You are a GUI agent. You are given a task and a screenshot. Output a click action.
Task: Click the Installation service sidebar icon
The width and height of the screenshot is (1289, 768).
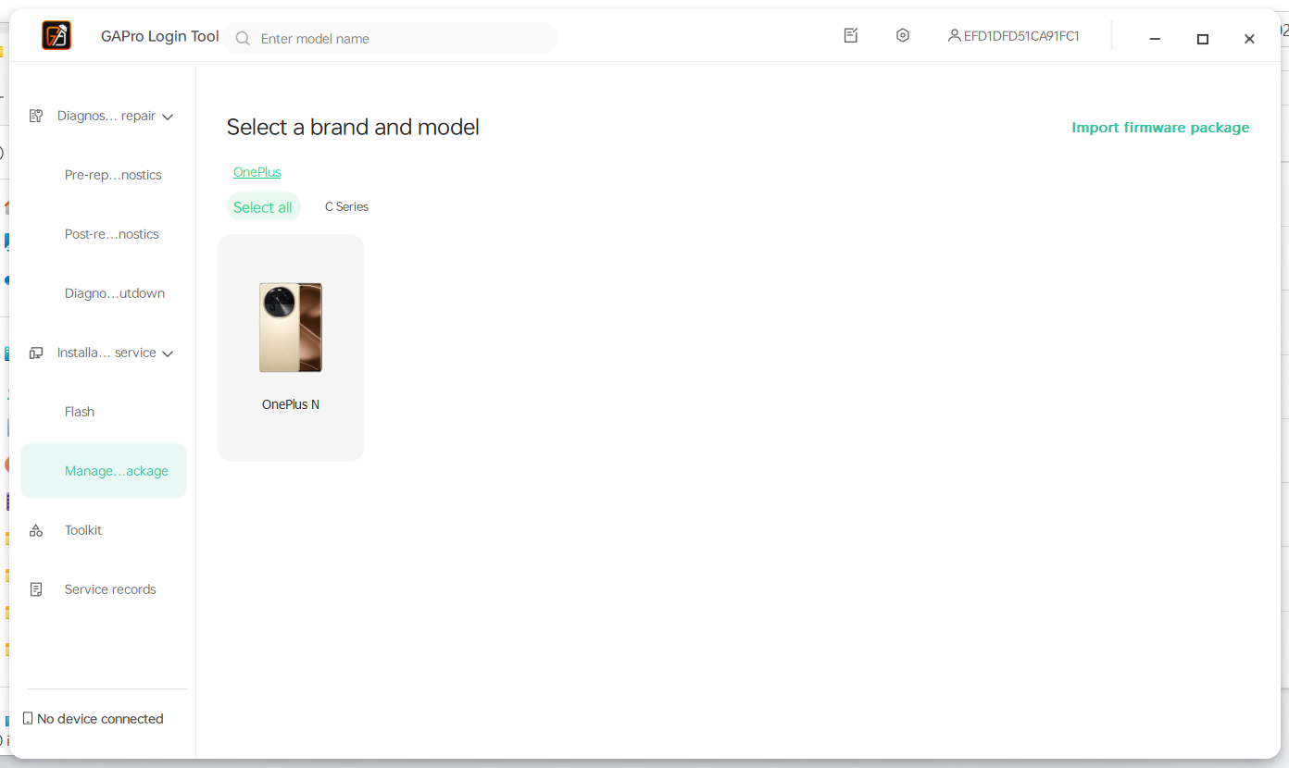(x=36, y=353)
